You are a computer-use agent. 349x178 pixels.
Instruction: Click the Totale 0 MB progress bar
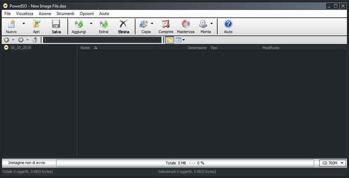[185, 163]
